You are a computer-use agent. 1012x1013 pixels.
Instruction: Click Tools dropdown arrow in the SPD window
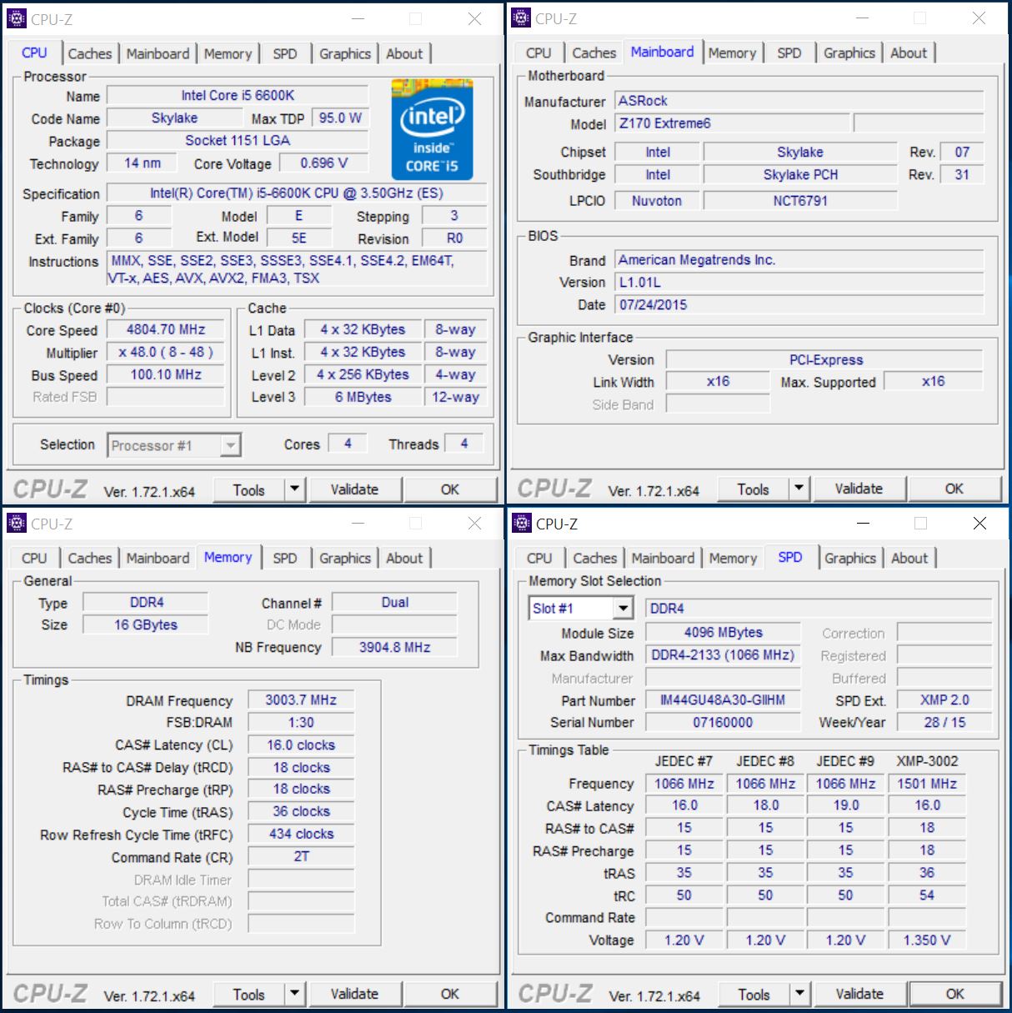coord(799,994)
